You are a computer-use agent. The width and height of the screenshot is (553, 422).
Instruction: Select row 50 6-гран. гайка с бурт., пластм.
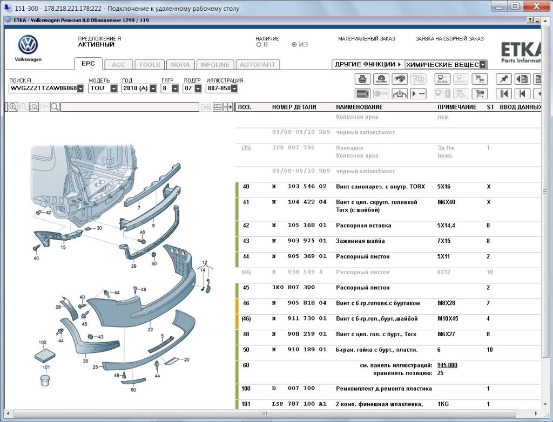(x=388, y=353)
